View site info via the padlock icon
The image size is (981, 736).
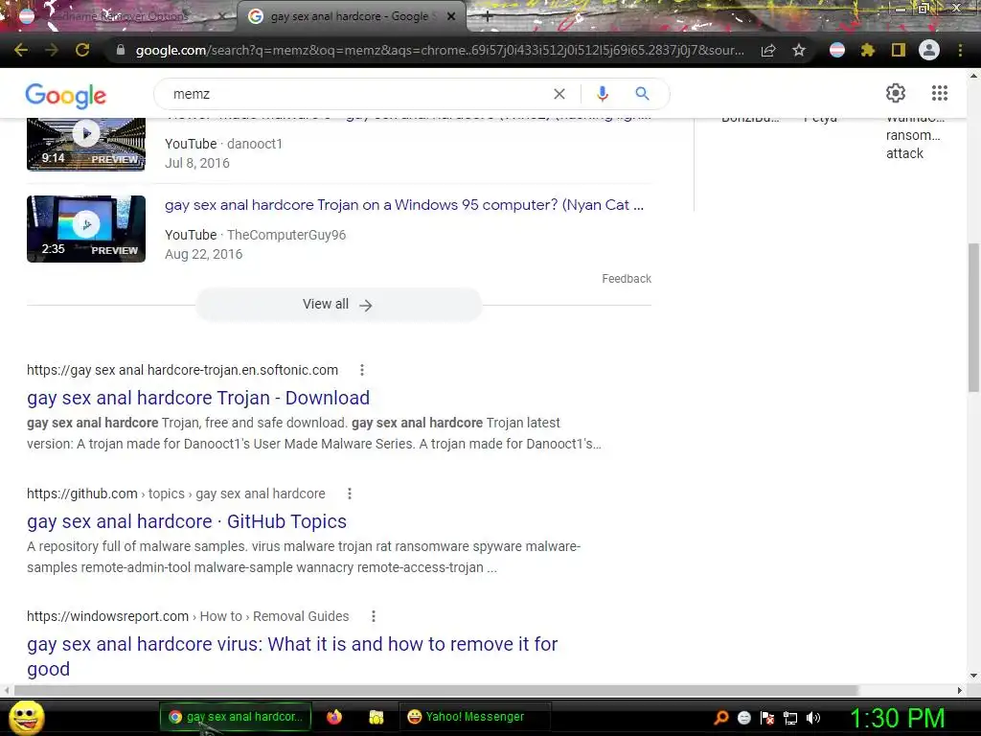120,50
